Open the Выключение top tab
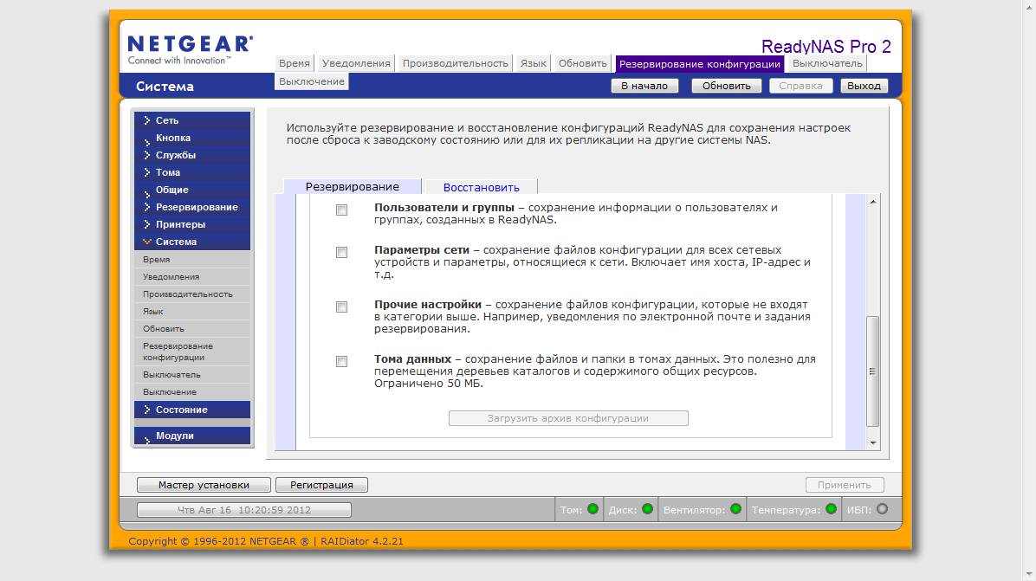The width and height of the screenshot is (1036, 581). (312, 81)
